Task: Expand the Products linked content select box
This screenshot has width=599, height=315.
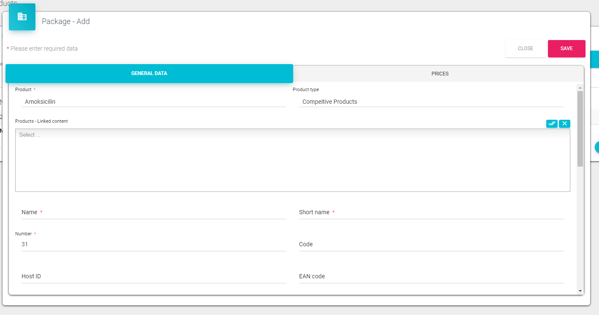Action: [292, 160]
